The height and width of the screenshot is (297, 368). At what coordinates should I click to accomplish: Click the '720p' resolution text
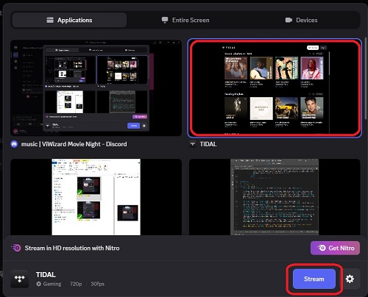[76, 284]
